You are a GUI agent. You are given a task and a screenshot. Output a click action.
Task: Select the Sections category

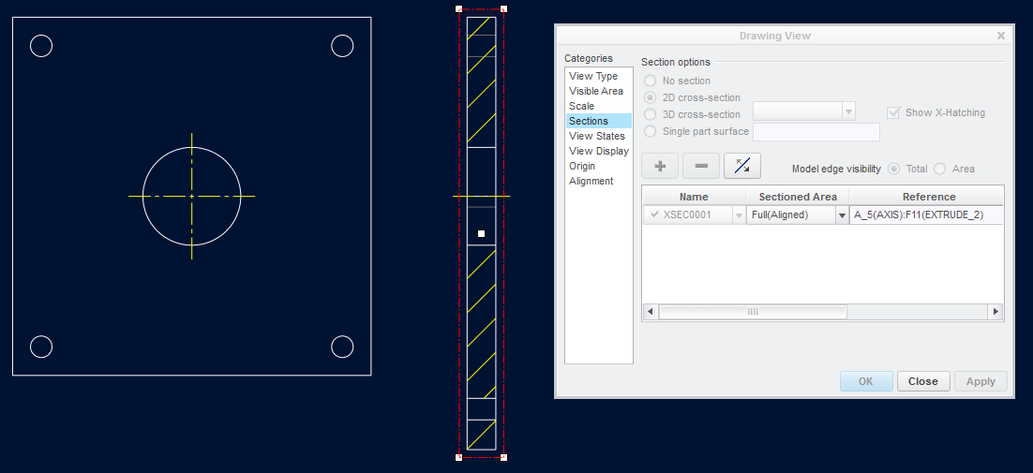pos(599,121)
